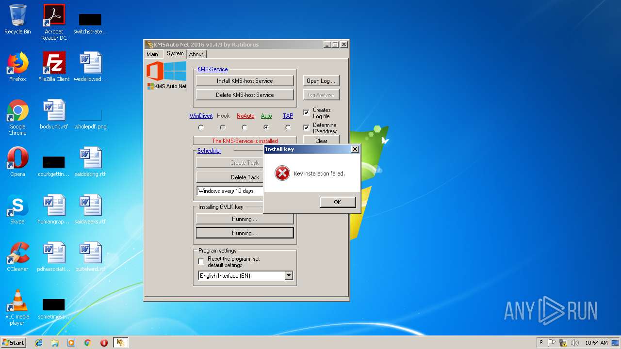Viewport: 621px width, 349px height.
Task: Click Show desktop button at taskbar end
Action: 616,343
